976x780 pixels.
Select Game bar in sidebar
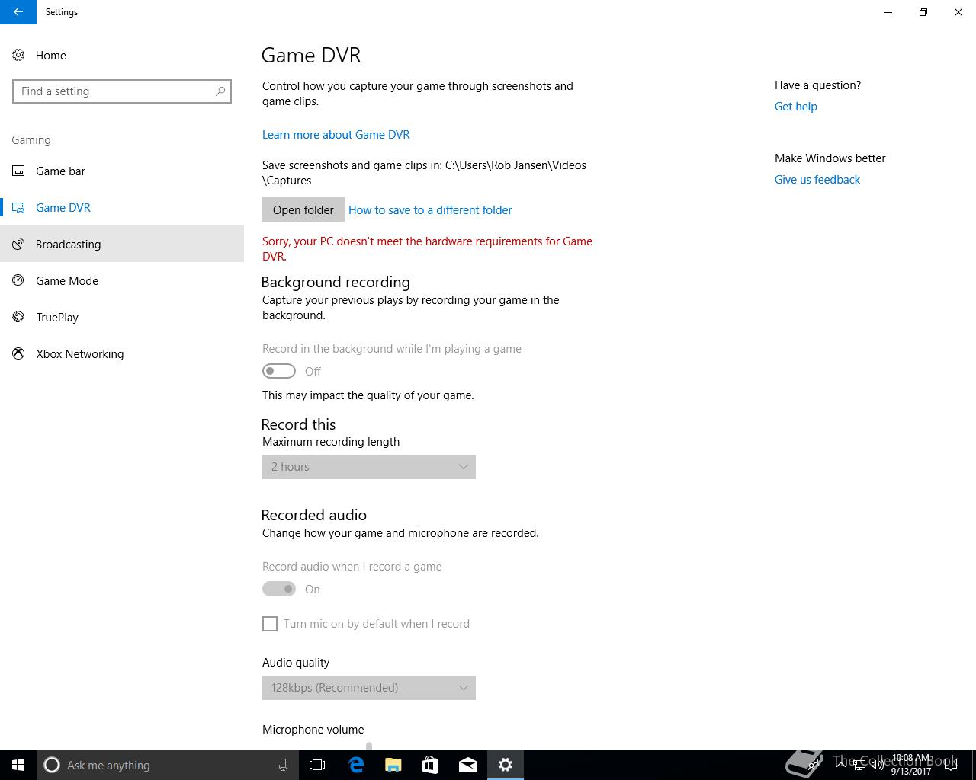click(122, 171)
